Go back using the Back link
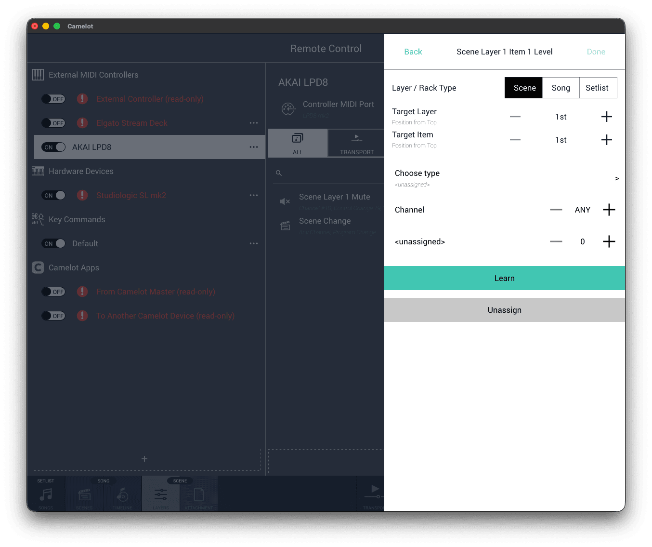Viewport: 652px width, 547px height. click(413, 52)
